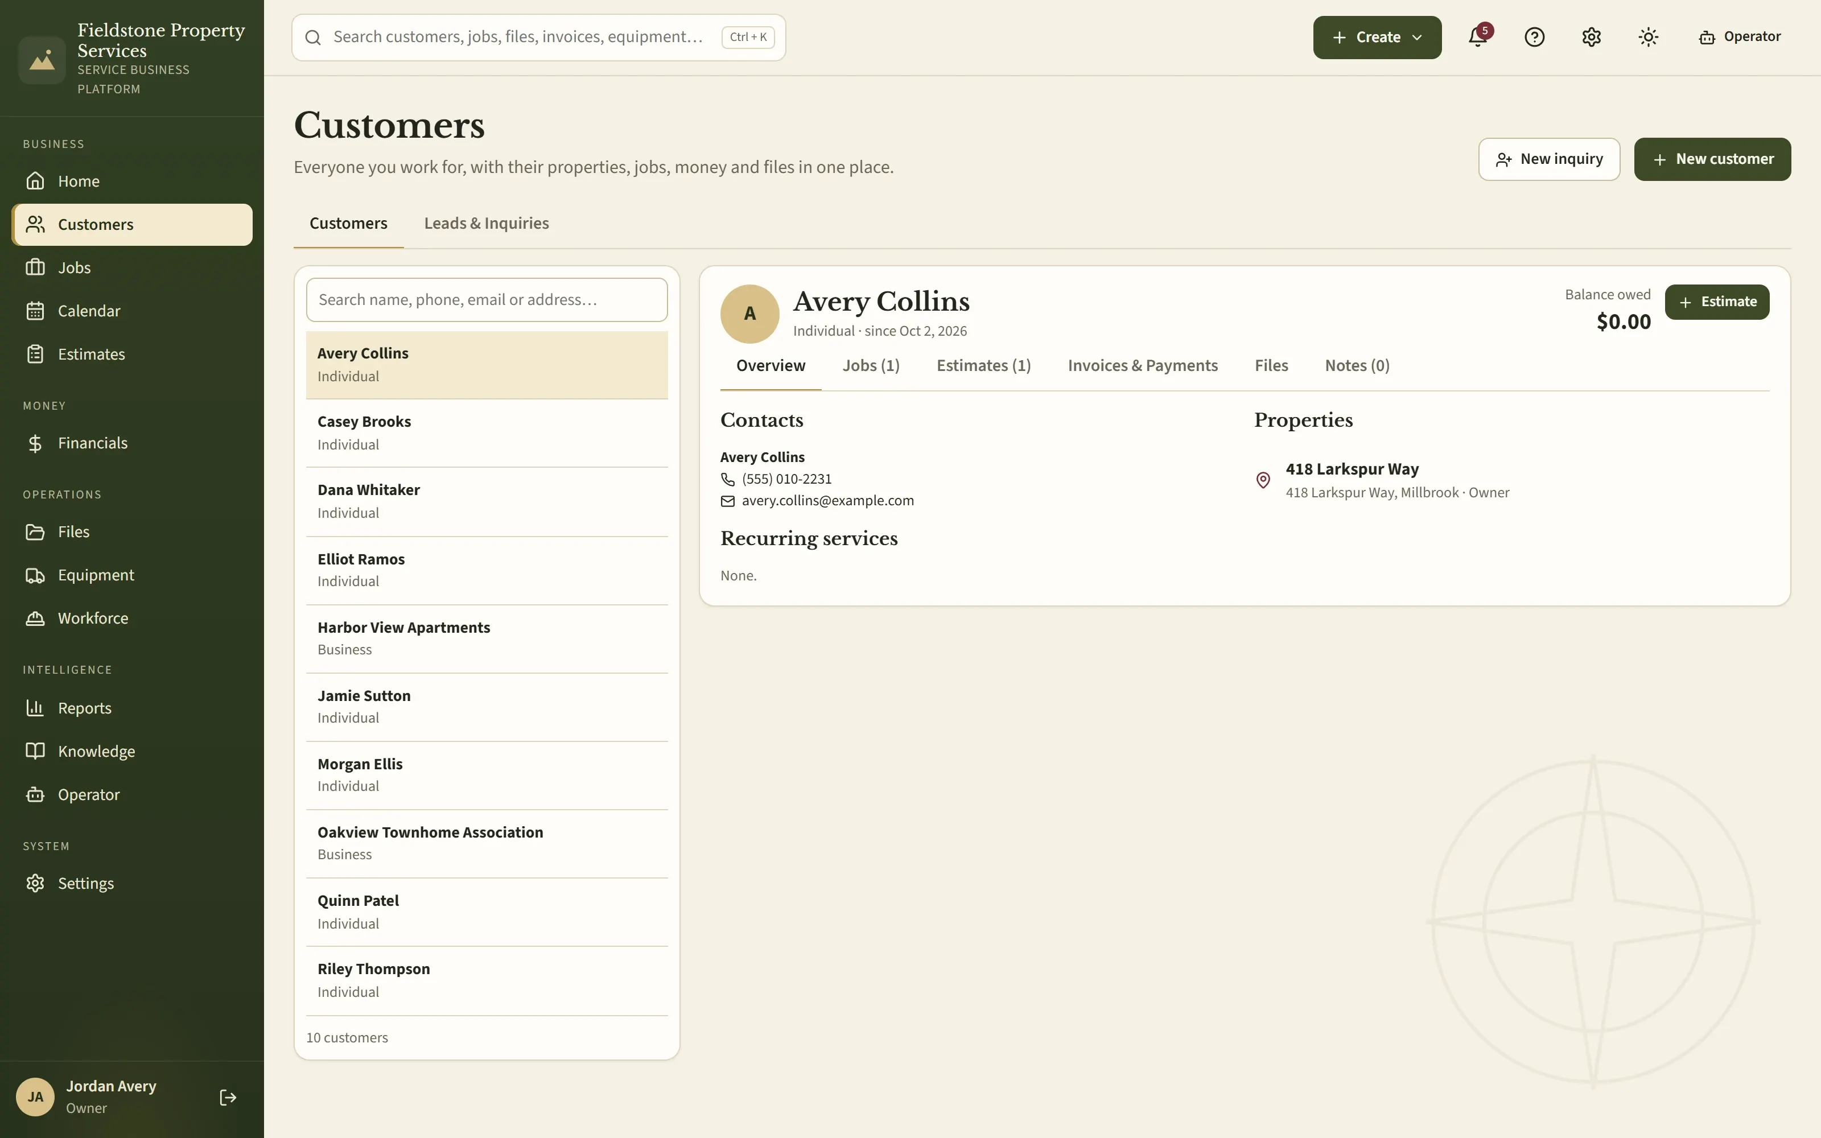Open Workforce in sidebar
Image resolution: width=1821 pixels, height=1138 pixels.
[131, 619]
